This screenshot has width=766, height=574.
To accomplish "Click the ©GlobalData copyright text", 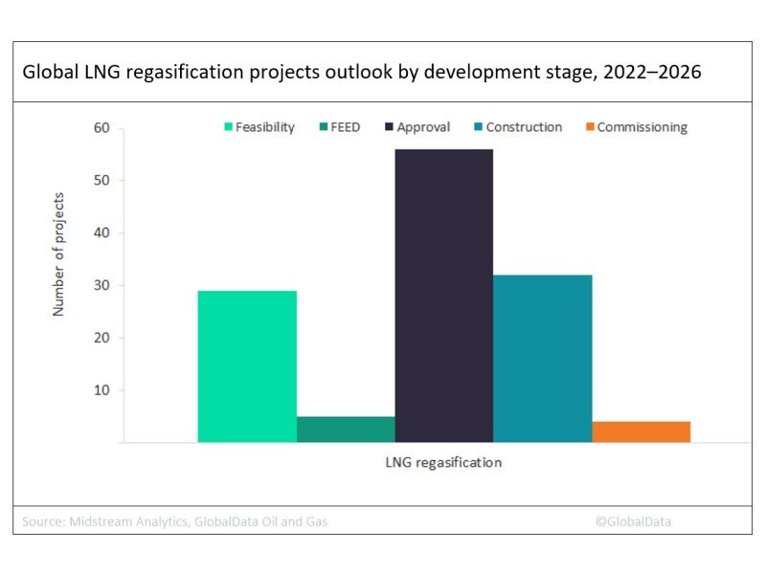I will [x=632, y=521].
